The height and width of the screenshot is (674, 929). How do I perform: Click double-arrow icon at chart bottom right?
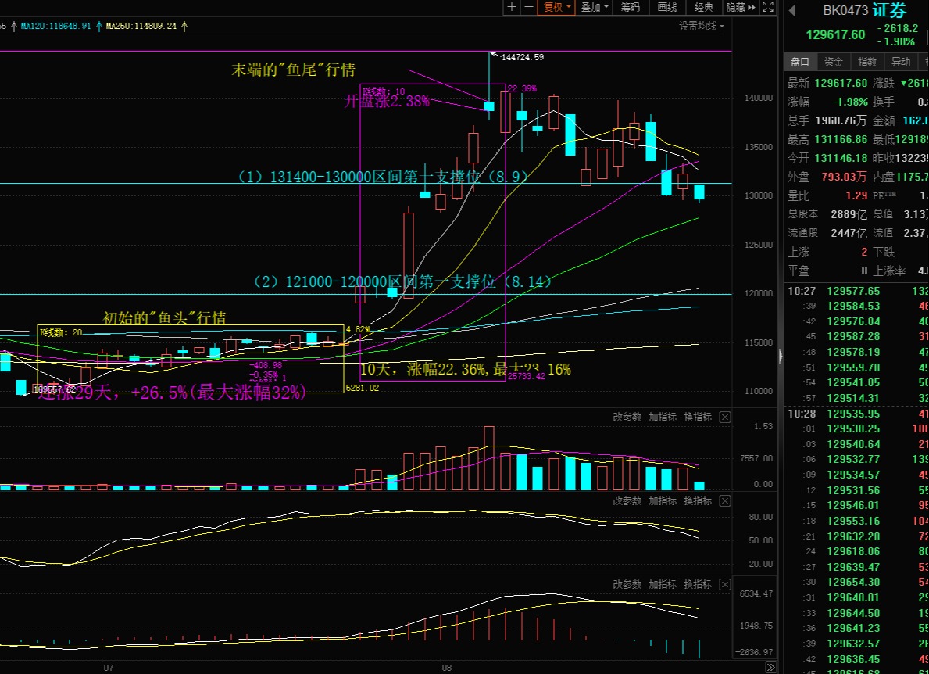(770, 668)
